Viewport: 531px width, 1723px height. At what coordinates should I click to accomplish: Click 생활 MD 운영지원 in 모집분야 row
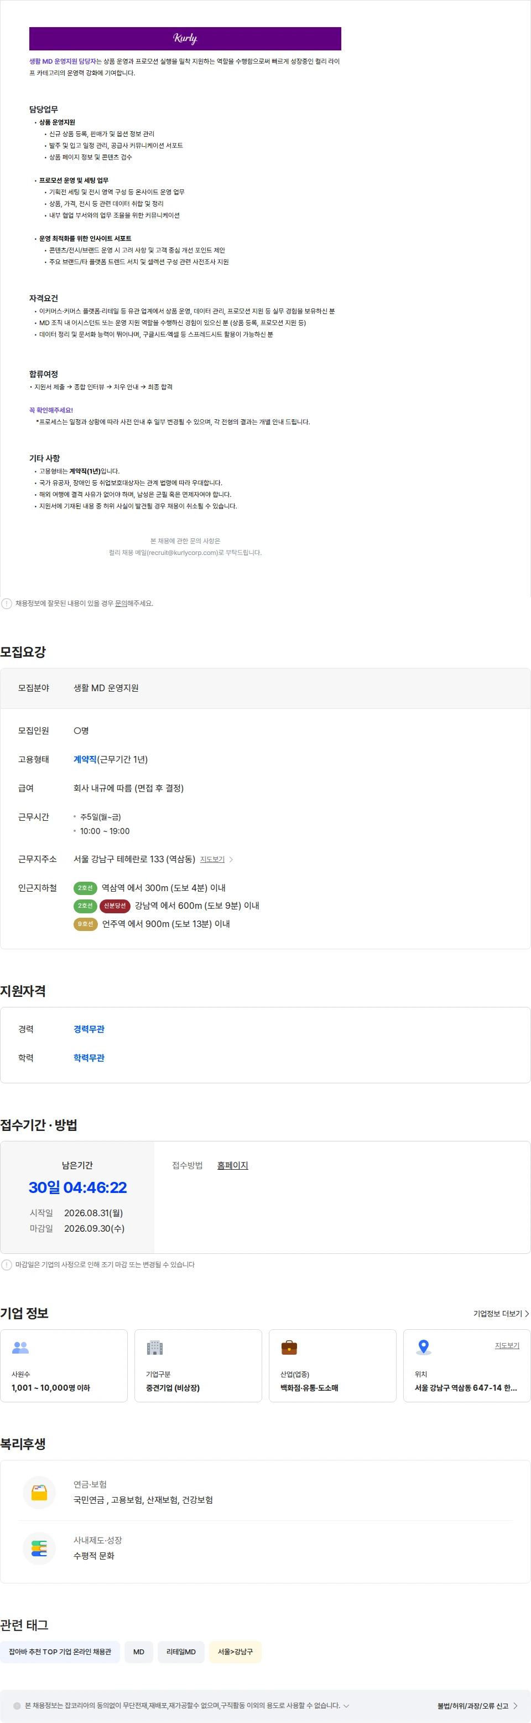(x=106, y=688)
